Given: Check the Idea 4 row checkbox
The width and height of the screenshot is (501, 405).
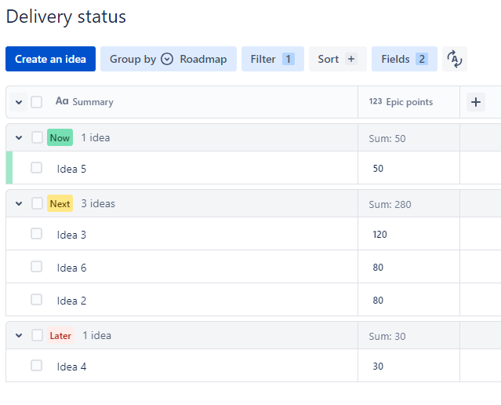Looking at the screenshot, I should pos(36,365).
